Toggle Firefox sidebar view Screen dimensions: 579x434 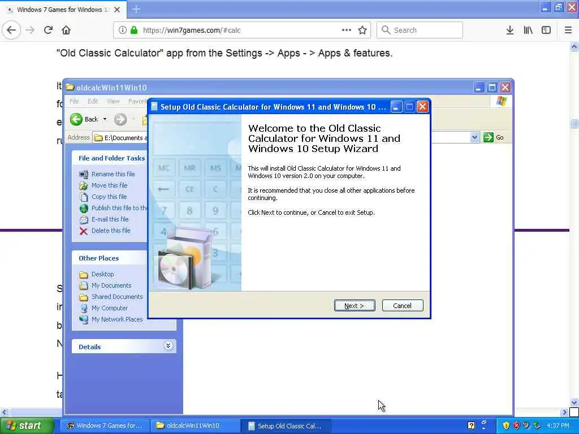pos(546,31)
